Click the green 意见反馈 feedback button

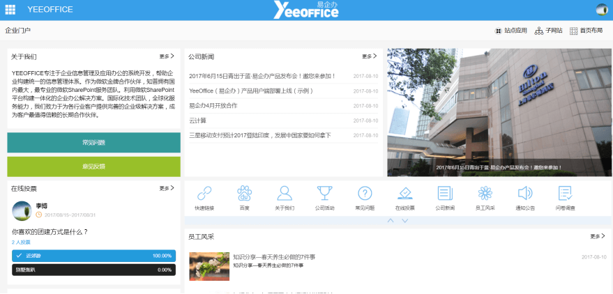click(x=94, y=167)
